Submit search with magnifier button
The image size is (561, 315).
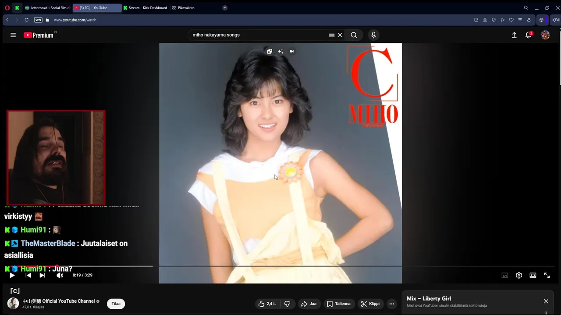[354, 35]
